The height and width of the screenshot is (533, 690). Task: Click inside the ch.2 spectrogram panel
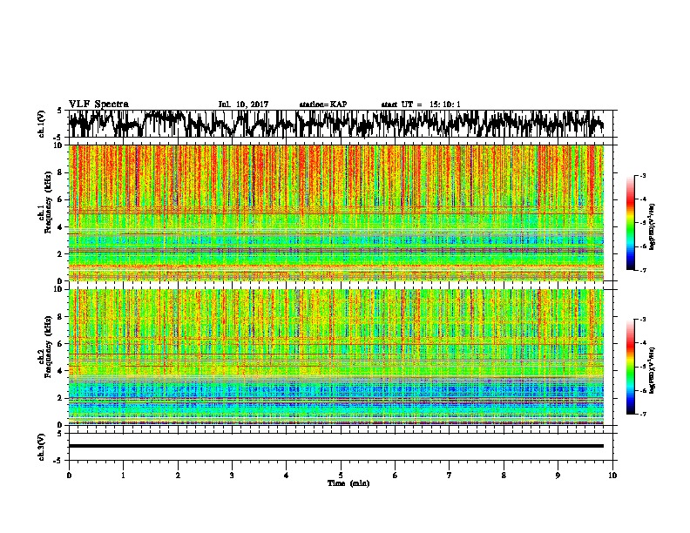(x=335, y=357)
